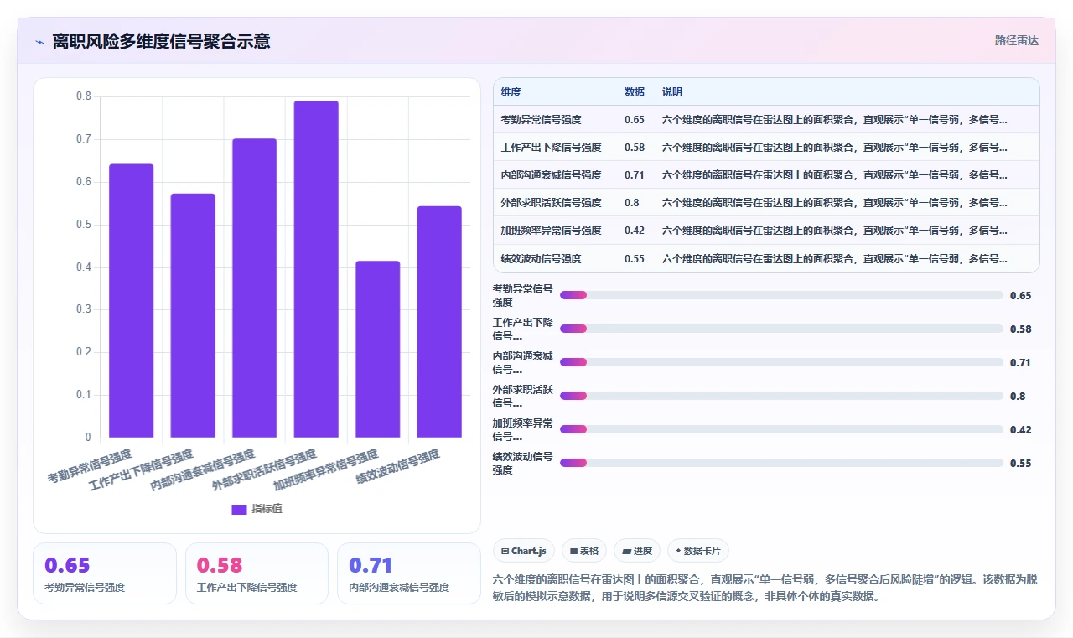
Task: Click the 0.8 value in the table
Action: 632,203
